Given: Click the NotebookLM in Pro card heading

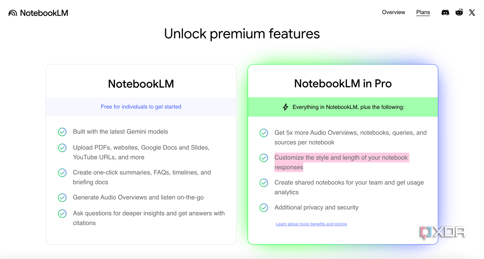Looking at the screenshot, I should click(x=343, y=84).
